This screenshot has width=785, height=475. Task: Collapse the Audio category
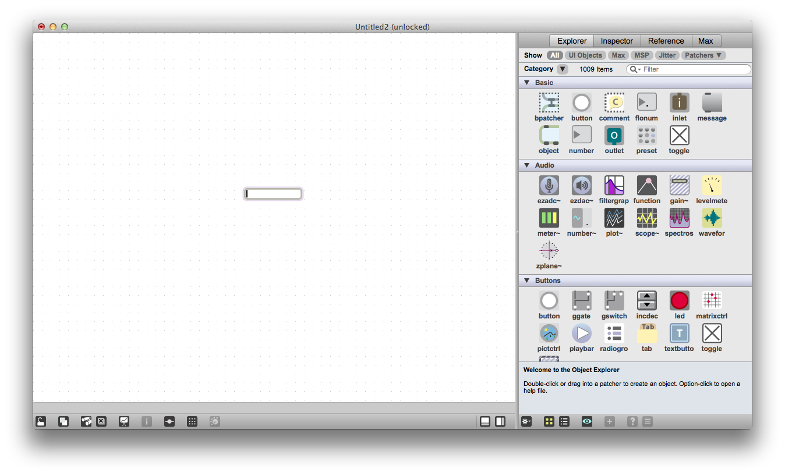coord(526,165)
